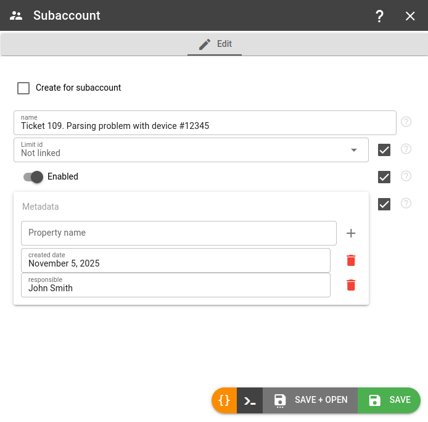Switch to the Edit tab

pyautogui.click(x=215, y=44)
